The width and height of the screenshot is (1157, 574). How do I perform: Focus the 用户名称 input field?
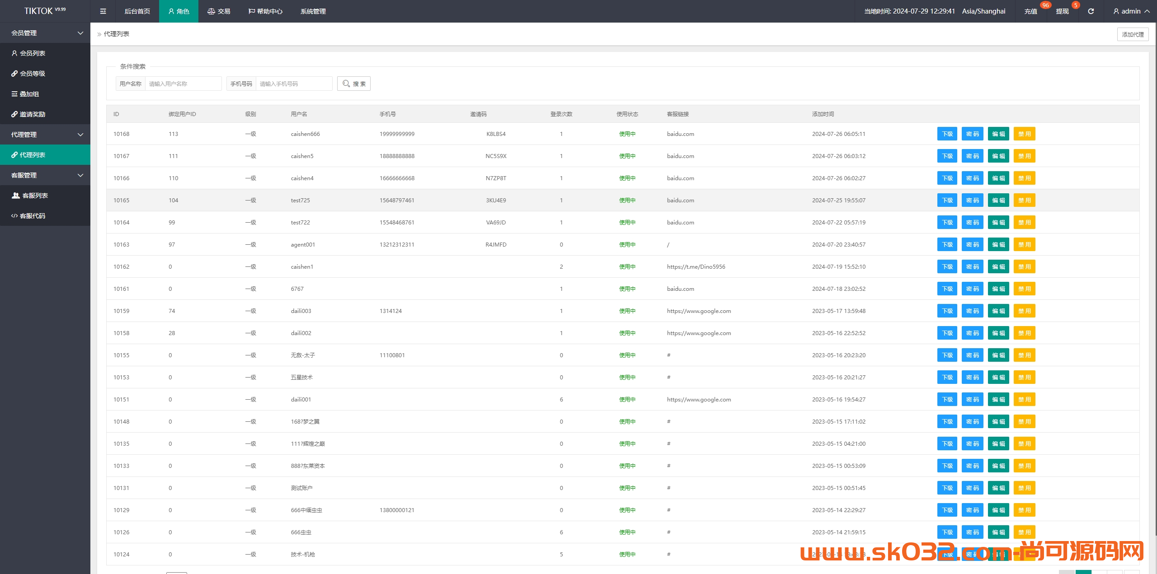(x=183, y=84)
